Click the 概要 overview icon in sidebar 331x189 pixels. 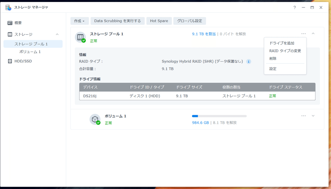[x=10, y=23]
